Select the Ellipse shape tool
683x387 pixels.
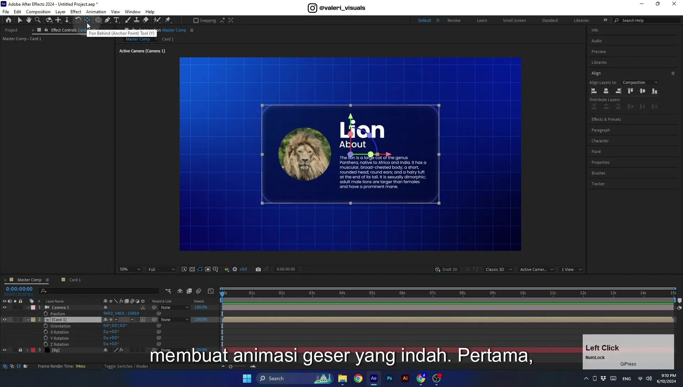pyautogui.click(x=99, y=20)
